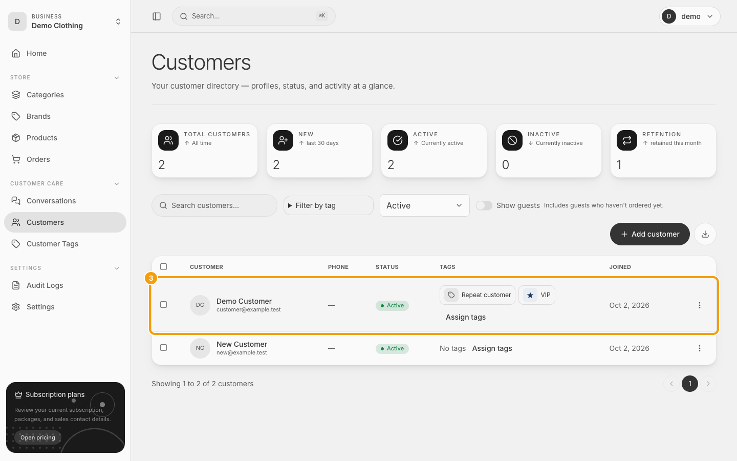Open Conversations in the sidebar
Viewport: 737px width, 461px height.
click(x=66, y=201)
